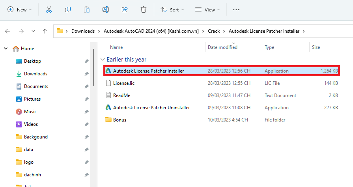This screenshot has height=187, width=353.
Task: Open recent locations dropdown chevron
Action: click(x=33, y=31)
